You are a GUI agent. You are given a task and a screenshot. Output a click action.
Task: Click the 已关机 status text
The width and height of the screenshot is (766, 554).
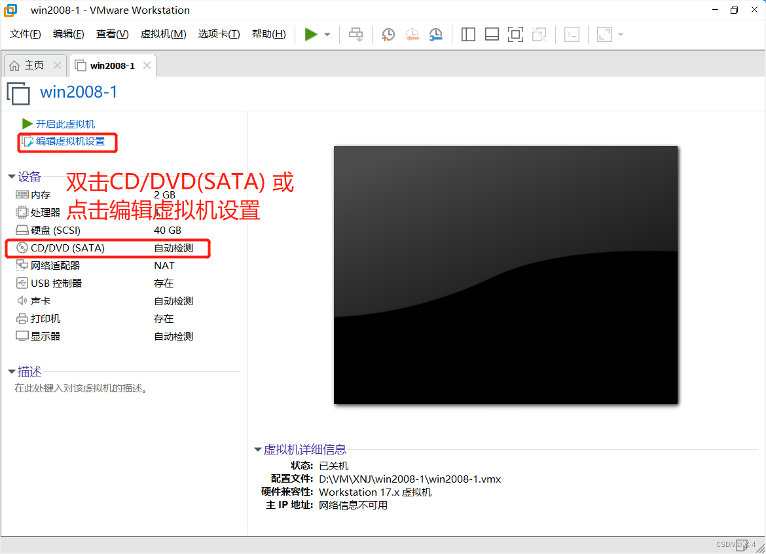pyautogui.click(x=334, y=466)
